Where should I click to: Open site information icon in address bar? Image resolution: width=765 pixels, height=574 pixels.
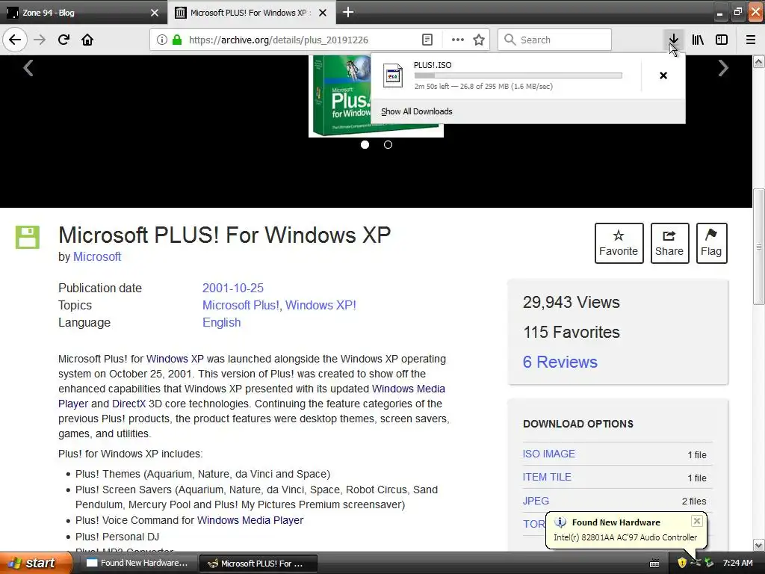click(162, 40)
